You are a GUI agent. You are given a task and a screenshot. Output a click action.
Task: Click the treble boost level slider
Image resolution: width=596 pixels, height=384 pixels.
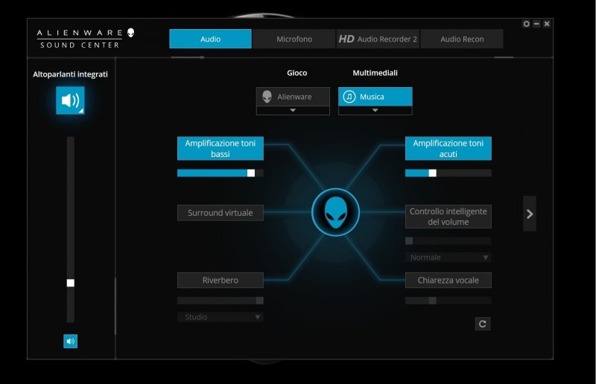coord(448,173)
